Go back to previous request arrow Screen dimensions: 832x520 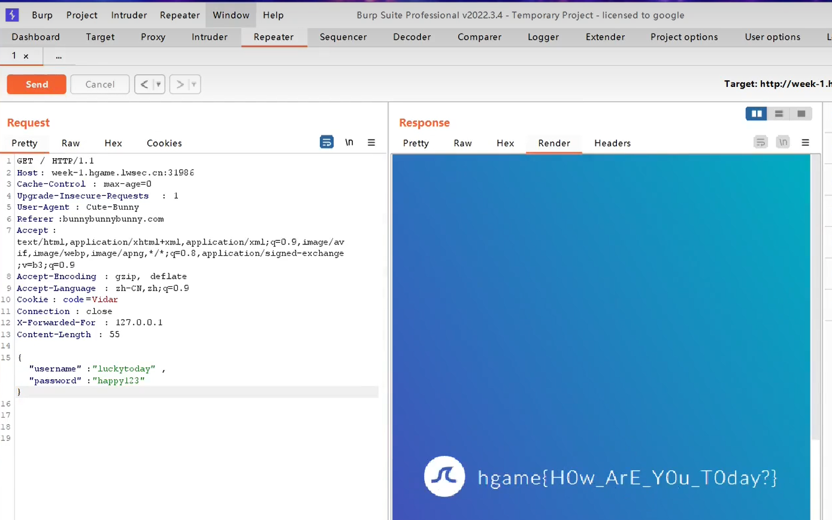click(144, 84)
